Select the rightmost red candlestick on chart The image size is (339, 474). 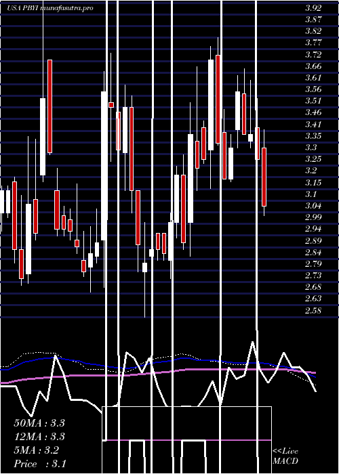[x=264, y=177]
